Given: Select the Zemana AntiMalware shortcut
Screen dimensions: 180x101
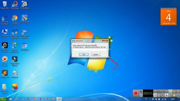Looking at the screenshot, I should (15, 47).
